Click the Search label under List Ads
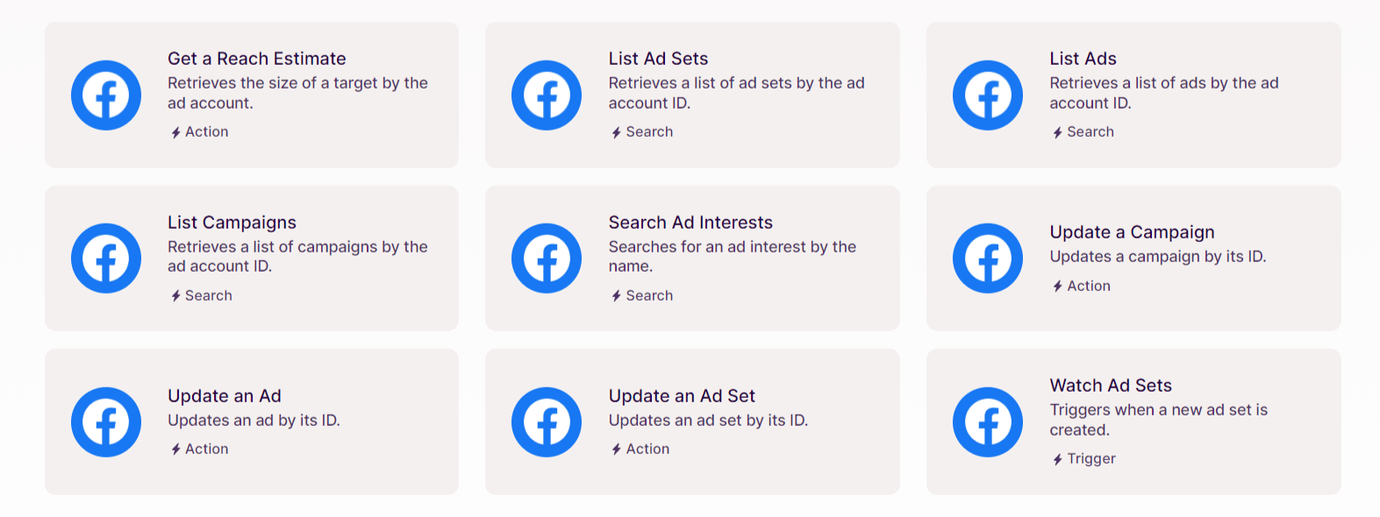Screen dimensions: 1380x517 pos(1090,131)
